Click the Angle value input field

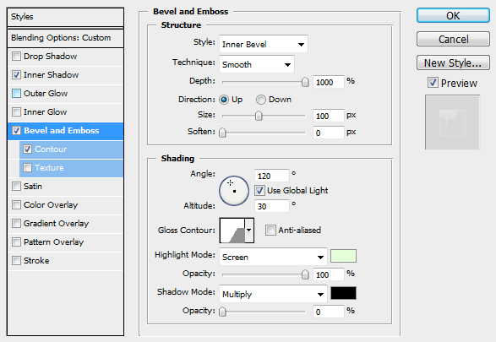click(272, 176)
